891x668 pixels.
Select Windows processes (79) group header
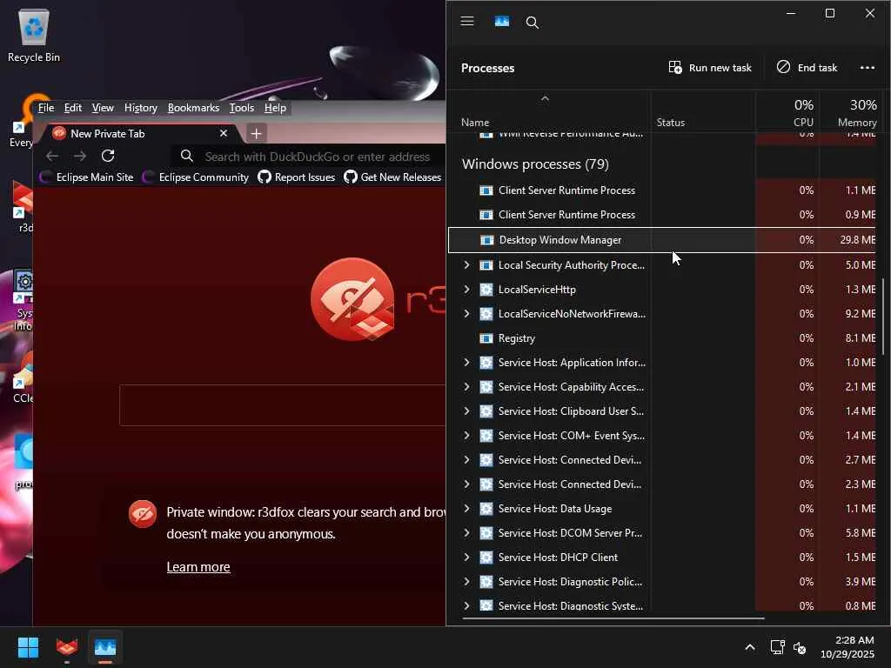(x=535, y=164)
